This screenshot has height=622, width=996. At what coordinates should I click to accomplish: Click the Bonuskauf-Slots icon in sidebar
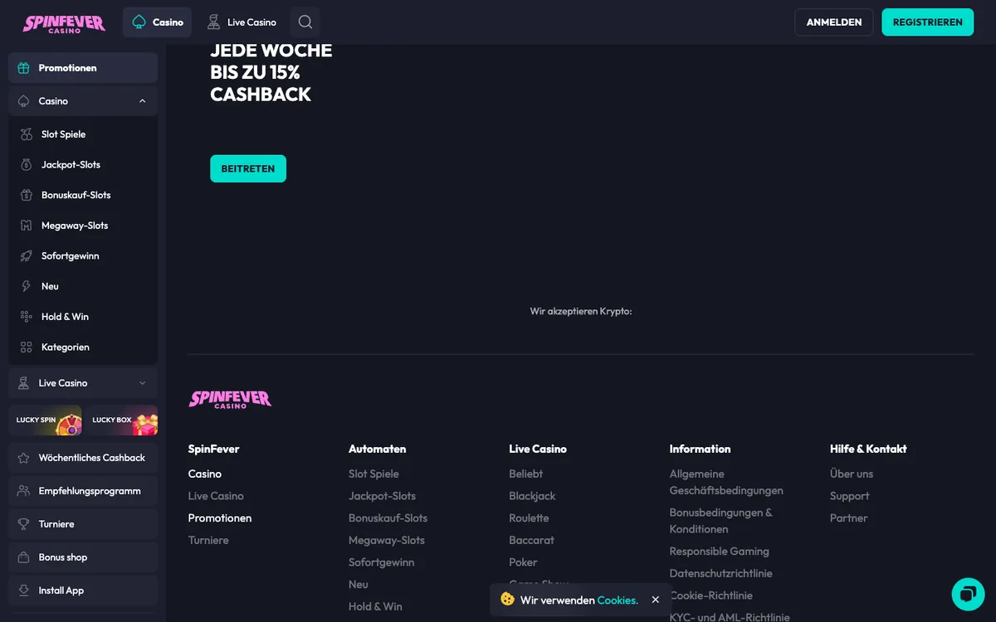click(27, 195)
